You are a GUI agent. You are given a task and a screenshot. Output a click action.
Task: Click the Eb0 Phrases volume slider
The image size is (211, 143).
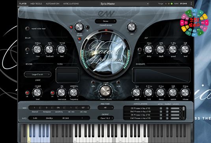click(176, 118)
